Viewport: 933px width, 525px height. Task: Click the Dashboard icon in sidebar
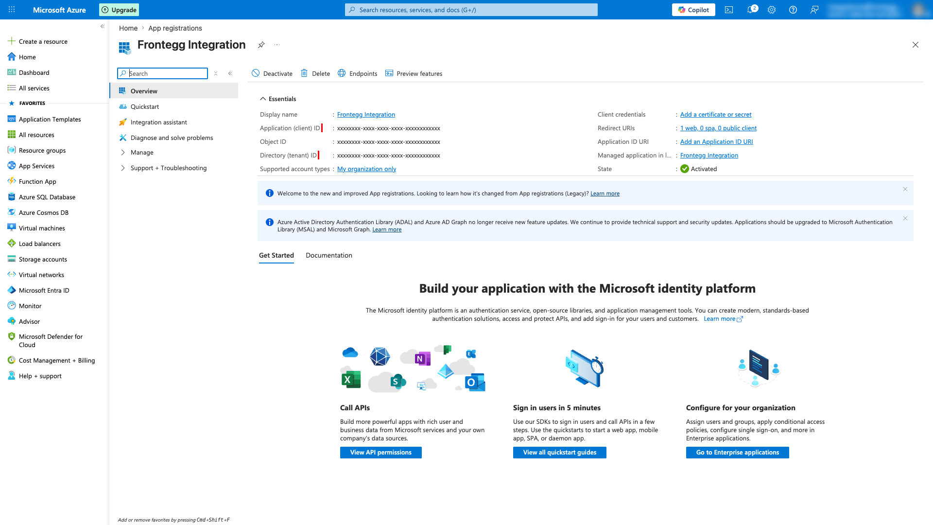coord(12,72)
